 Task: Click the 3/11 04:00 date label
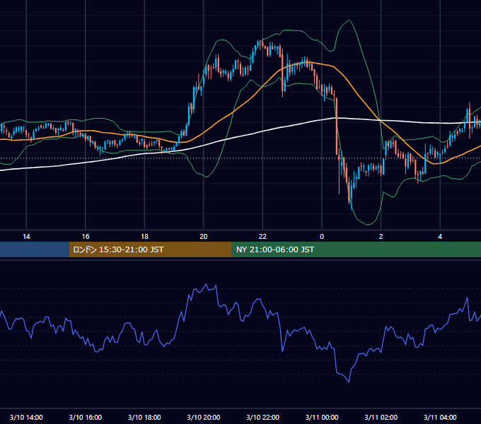pyautogui.click(x=440, y=417)
